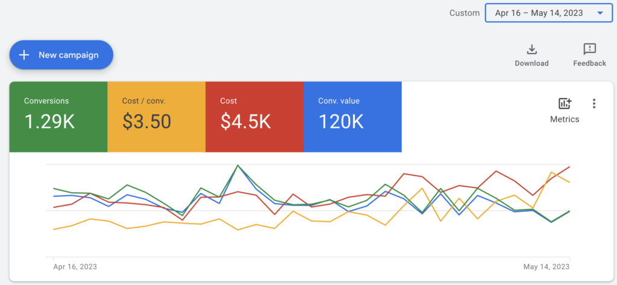Click the New campaign button text

68,55
